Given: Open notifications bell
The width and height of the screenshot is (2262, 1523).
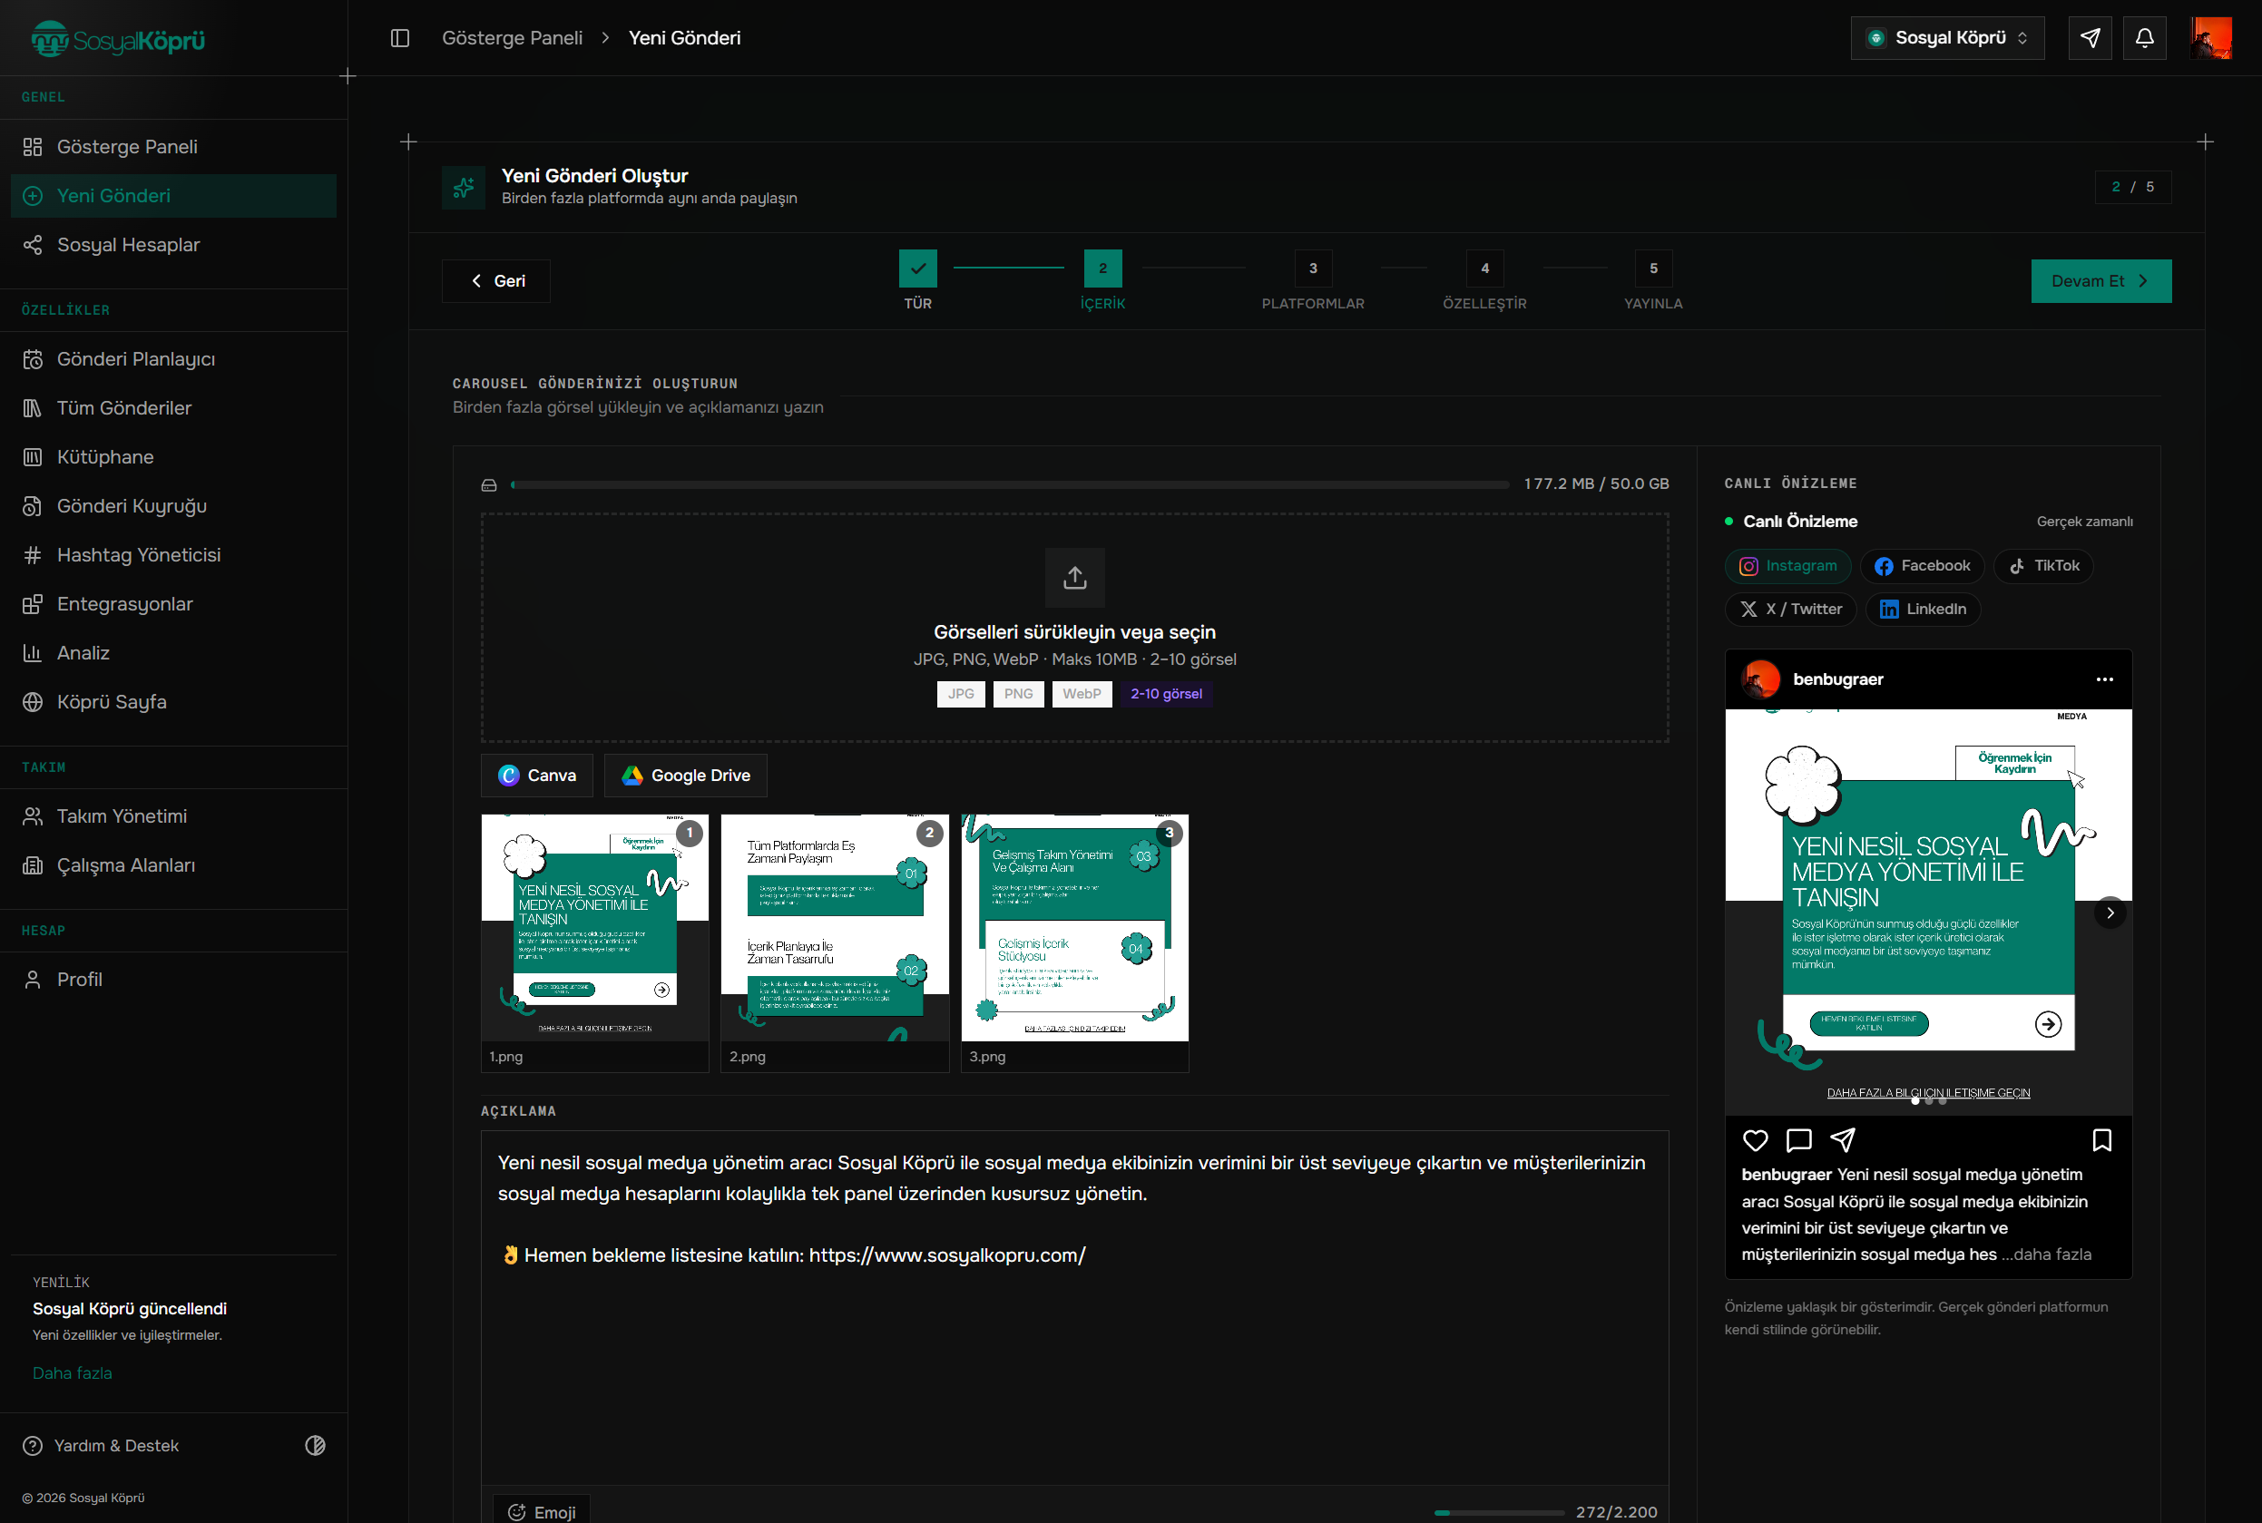Looking at the screenshot, I should point(2144,38).
